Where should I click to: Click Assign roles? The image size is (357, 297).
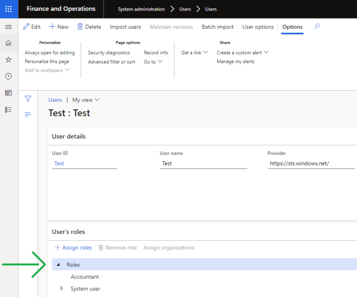coord(73,248)
